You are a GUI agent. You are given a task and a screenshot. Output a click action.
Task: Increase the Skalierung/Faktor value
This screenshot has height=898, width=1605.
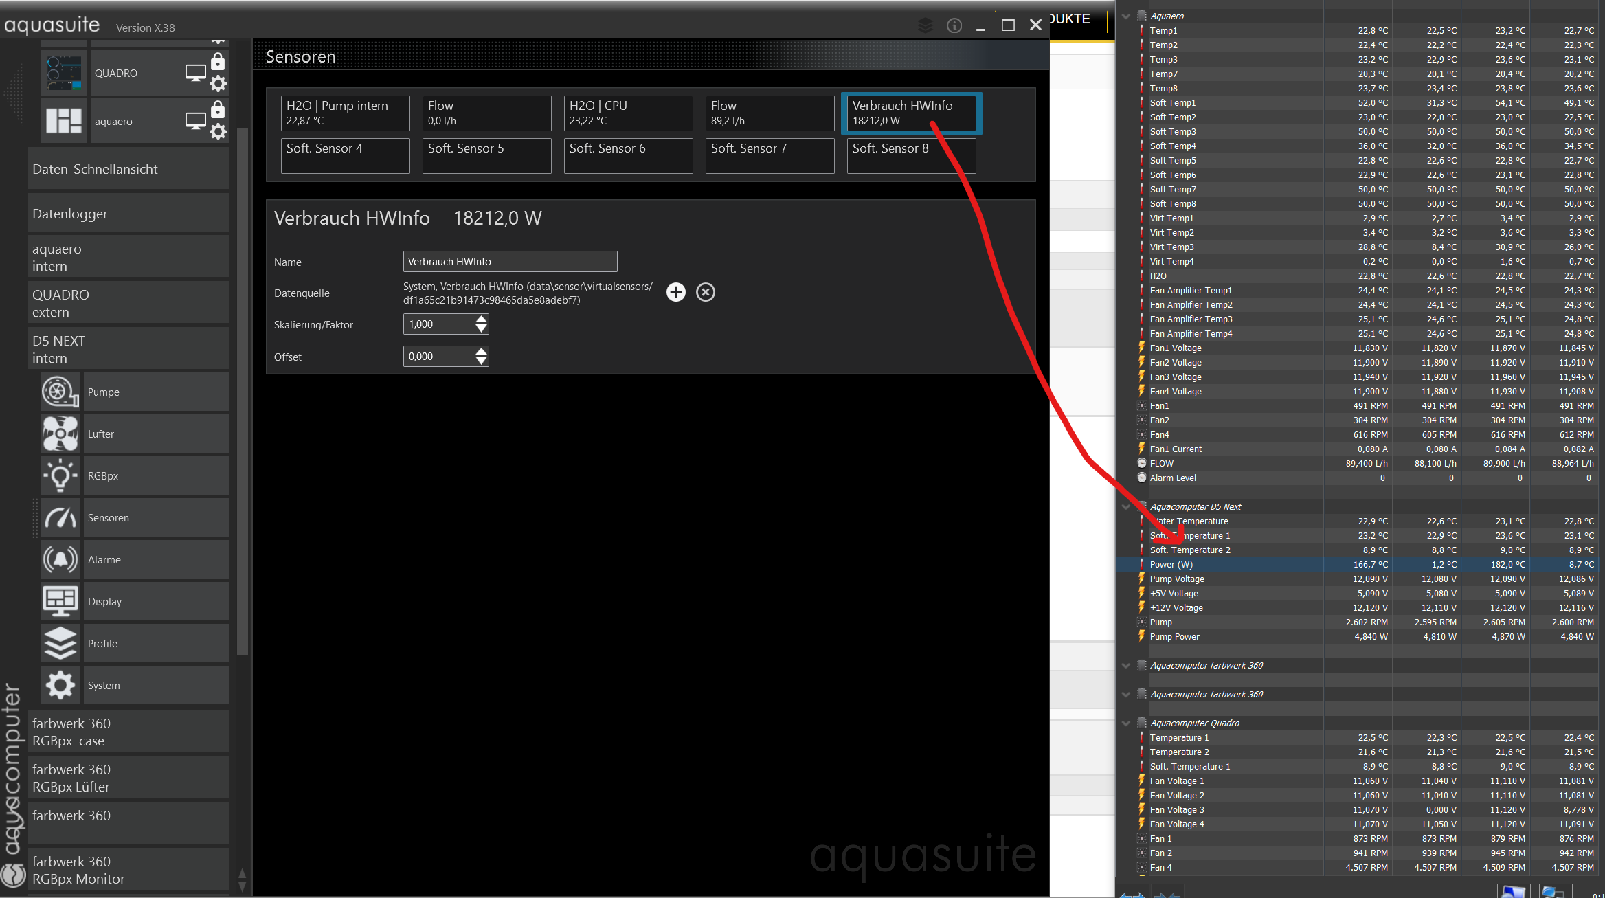pos(482,319)
